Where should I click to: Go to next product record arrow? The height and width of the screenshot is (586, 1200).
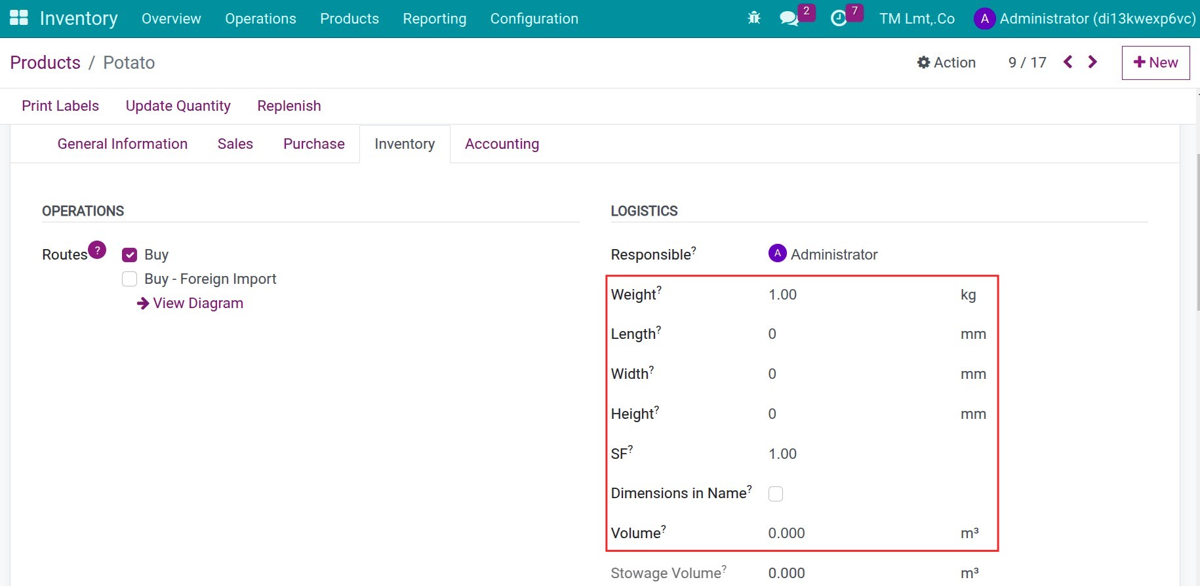point(1092,62)
